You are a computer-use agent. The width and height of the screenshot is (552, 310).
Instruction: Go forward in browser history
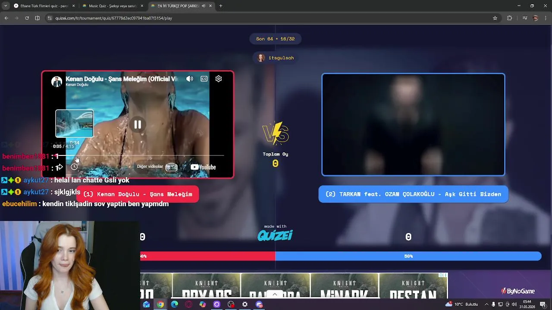(16, 18)
